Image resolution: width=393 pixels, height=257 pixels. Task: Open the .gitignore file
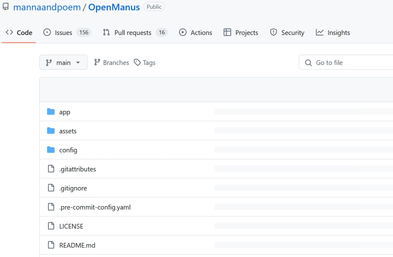click(x=73, y=188)
